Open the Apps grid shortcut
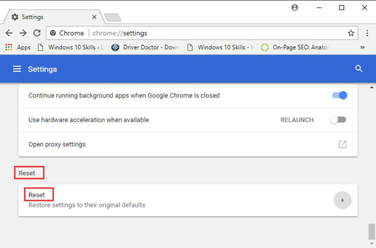376x248 pixels. (x=18, y=48)
